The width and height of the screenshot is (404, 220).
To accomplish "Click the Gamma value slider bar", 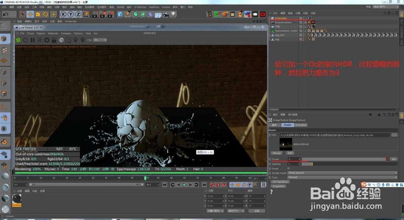I will pyautogui.click(x=349, y=164).
